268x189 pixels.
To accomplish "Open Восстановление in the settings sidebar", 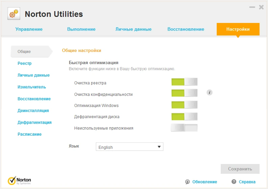I will (34, 99).
